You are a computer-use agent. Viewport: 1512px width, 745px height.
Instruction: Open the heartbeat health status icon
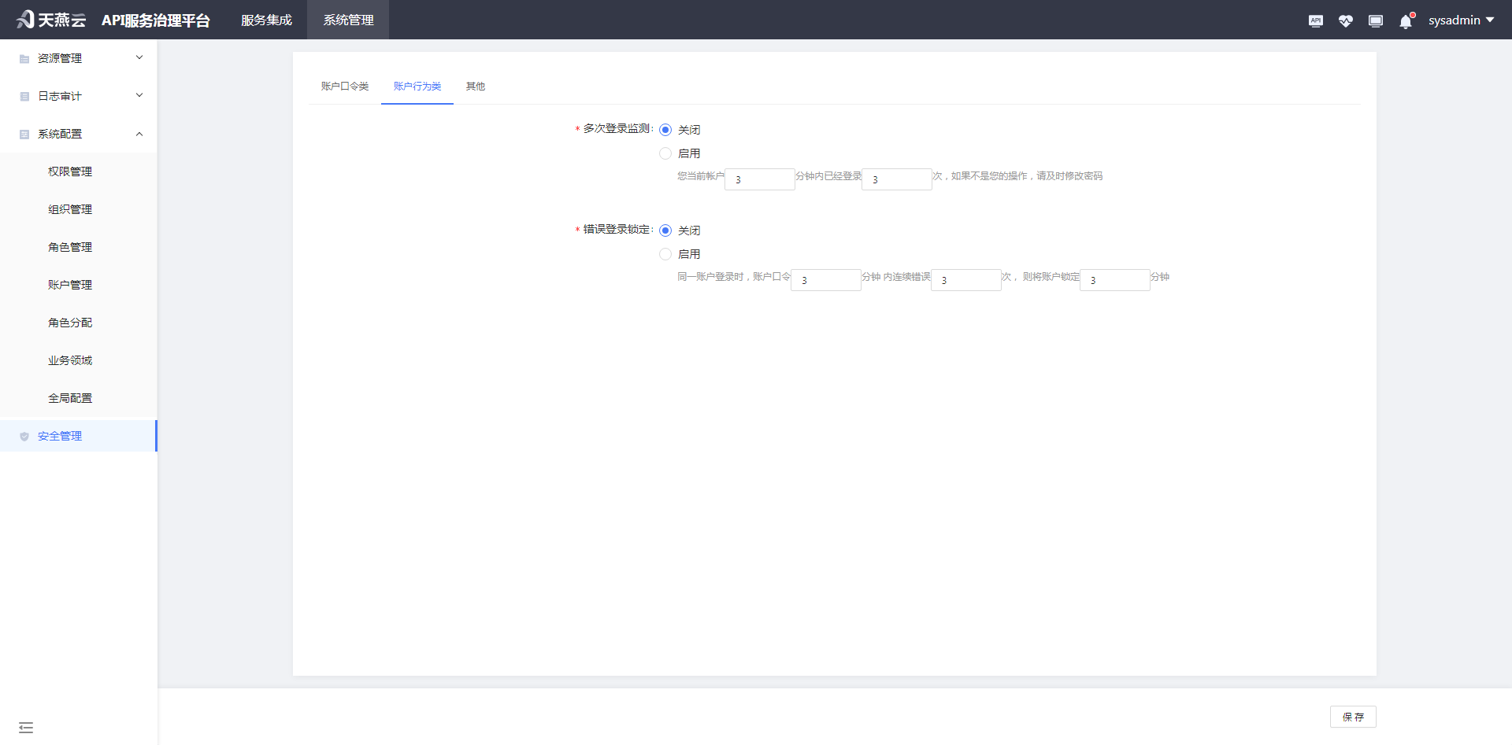coord(1345,21)
